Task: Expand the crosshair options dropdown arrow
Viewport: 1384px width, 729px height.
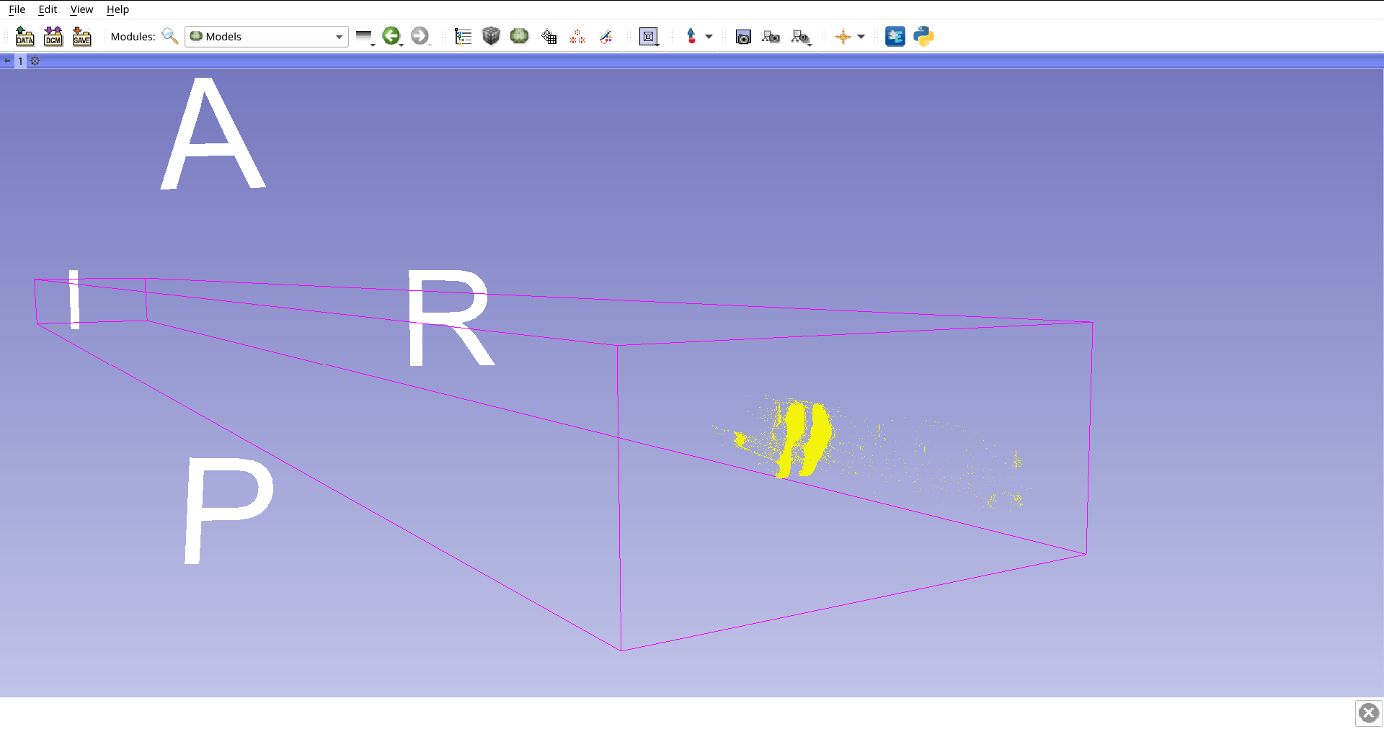Action: [861, 37]
